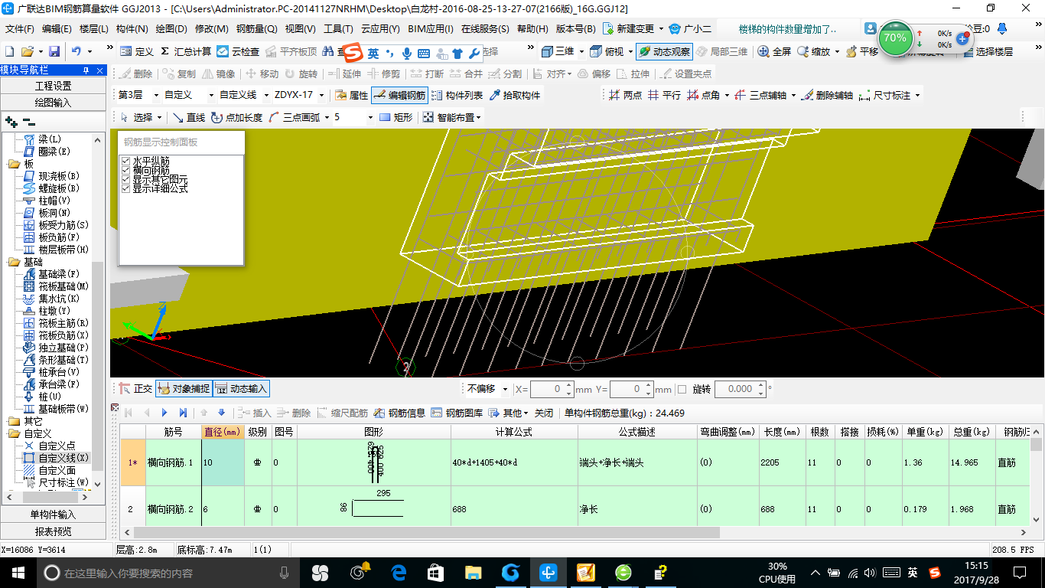
Task: Open 定义 (Define) tool
Action: point(137,52)
